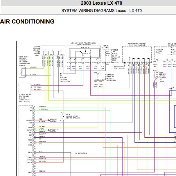Screen dimensions: 176x176
Task: Click the 'DEFOGGER SYSTEM' reference
Action: tap(54, 130)
